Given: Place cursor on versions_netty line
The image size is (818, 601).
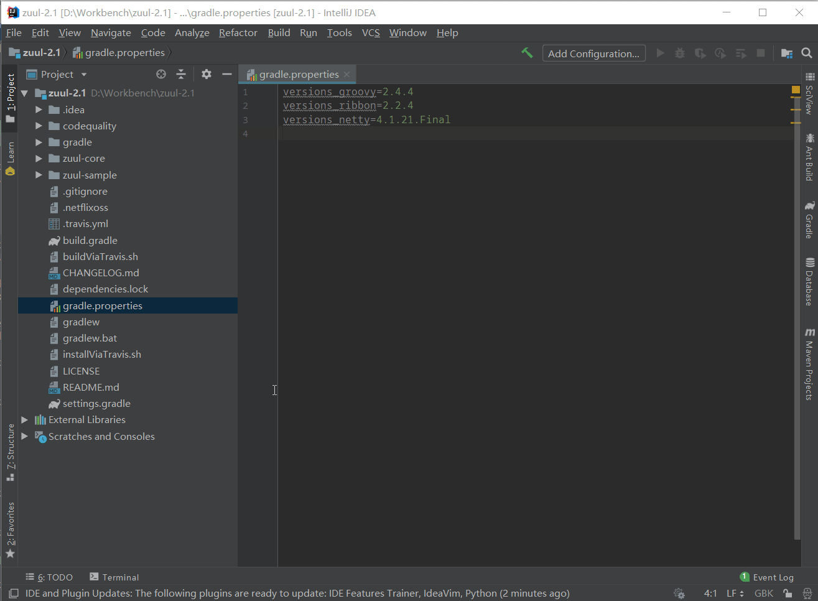Looking at the screenshot, I should click(x=366, y=119).
